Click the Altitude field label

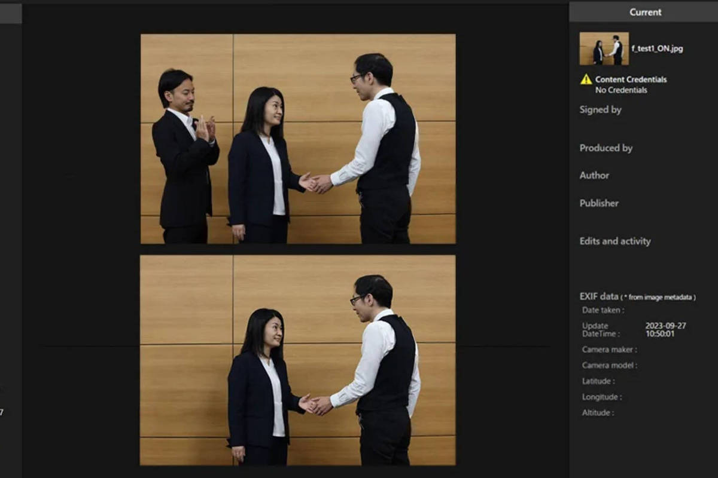click(598, 413)
